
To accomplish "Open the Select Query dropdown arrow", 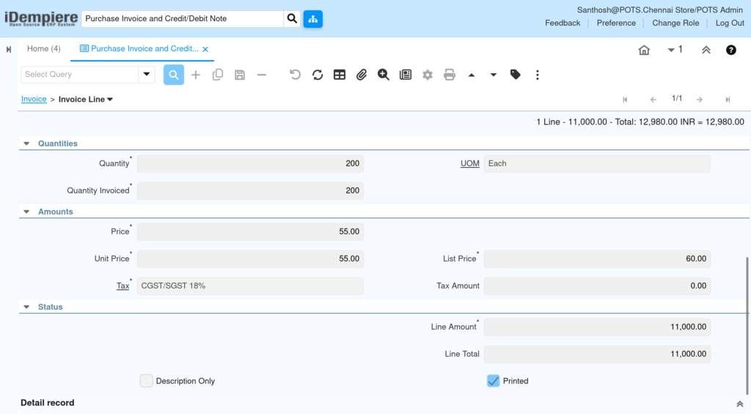I will click(147, 75).
